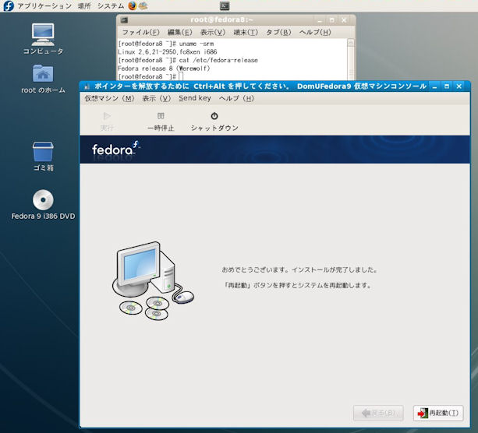Image resolution: width=478 pixels, height=433 pixels.
Task: Click the computer and discs illustration
Action: pos(153,281)
